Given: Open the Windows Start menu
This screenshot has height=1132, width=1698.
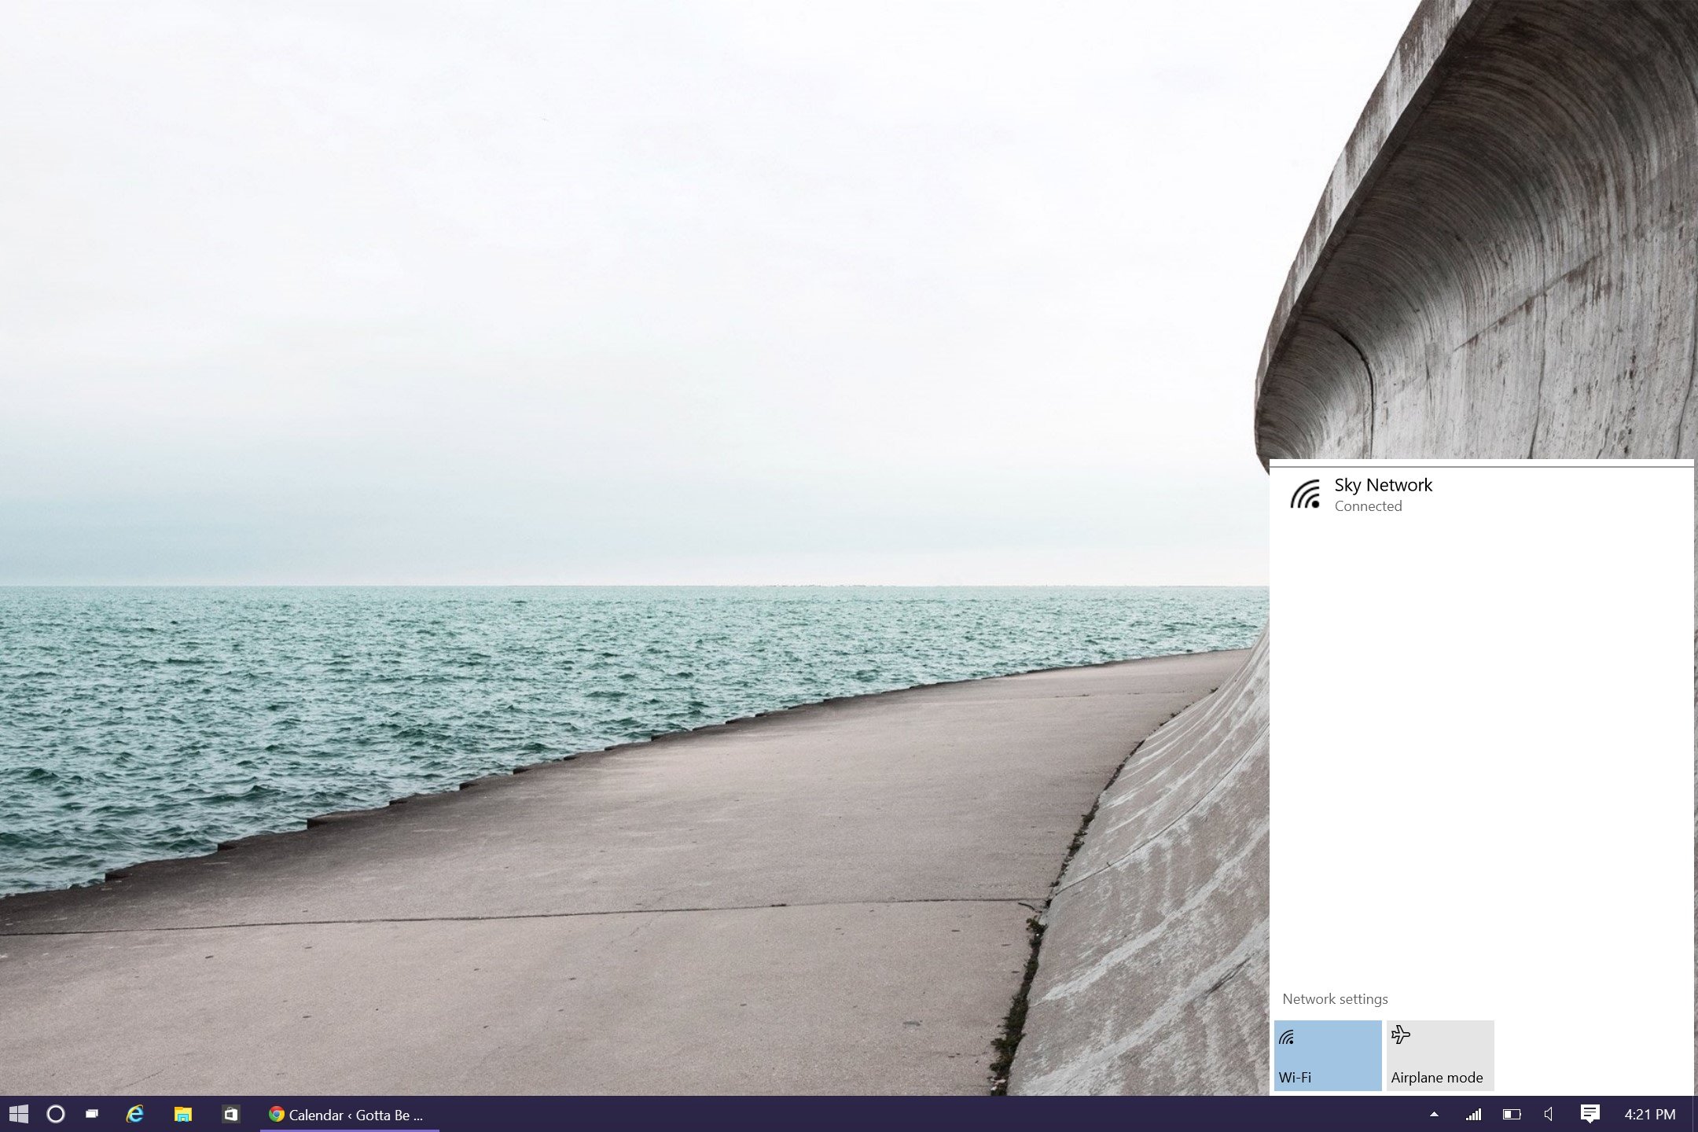Looking at the screenshot, I should [19, 1114].
